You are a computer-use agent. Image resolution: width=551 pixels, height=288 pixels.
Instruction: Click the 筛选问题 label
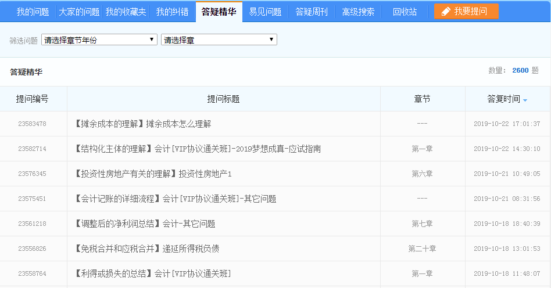coord(24,41)
